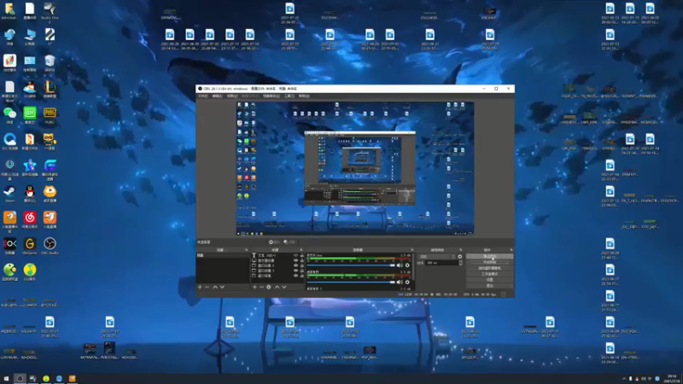Click the Exit button in OBS Controls
Viewport: 683px width, 384px height.
point(489,286)
